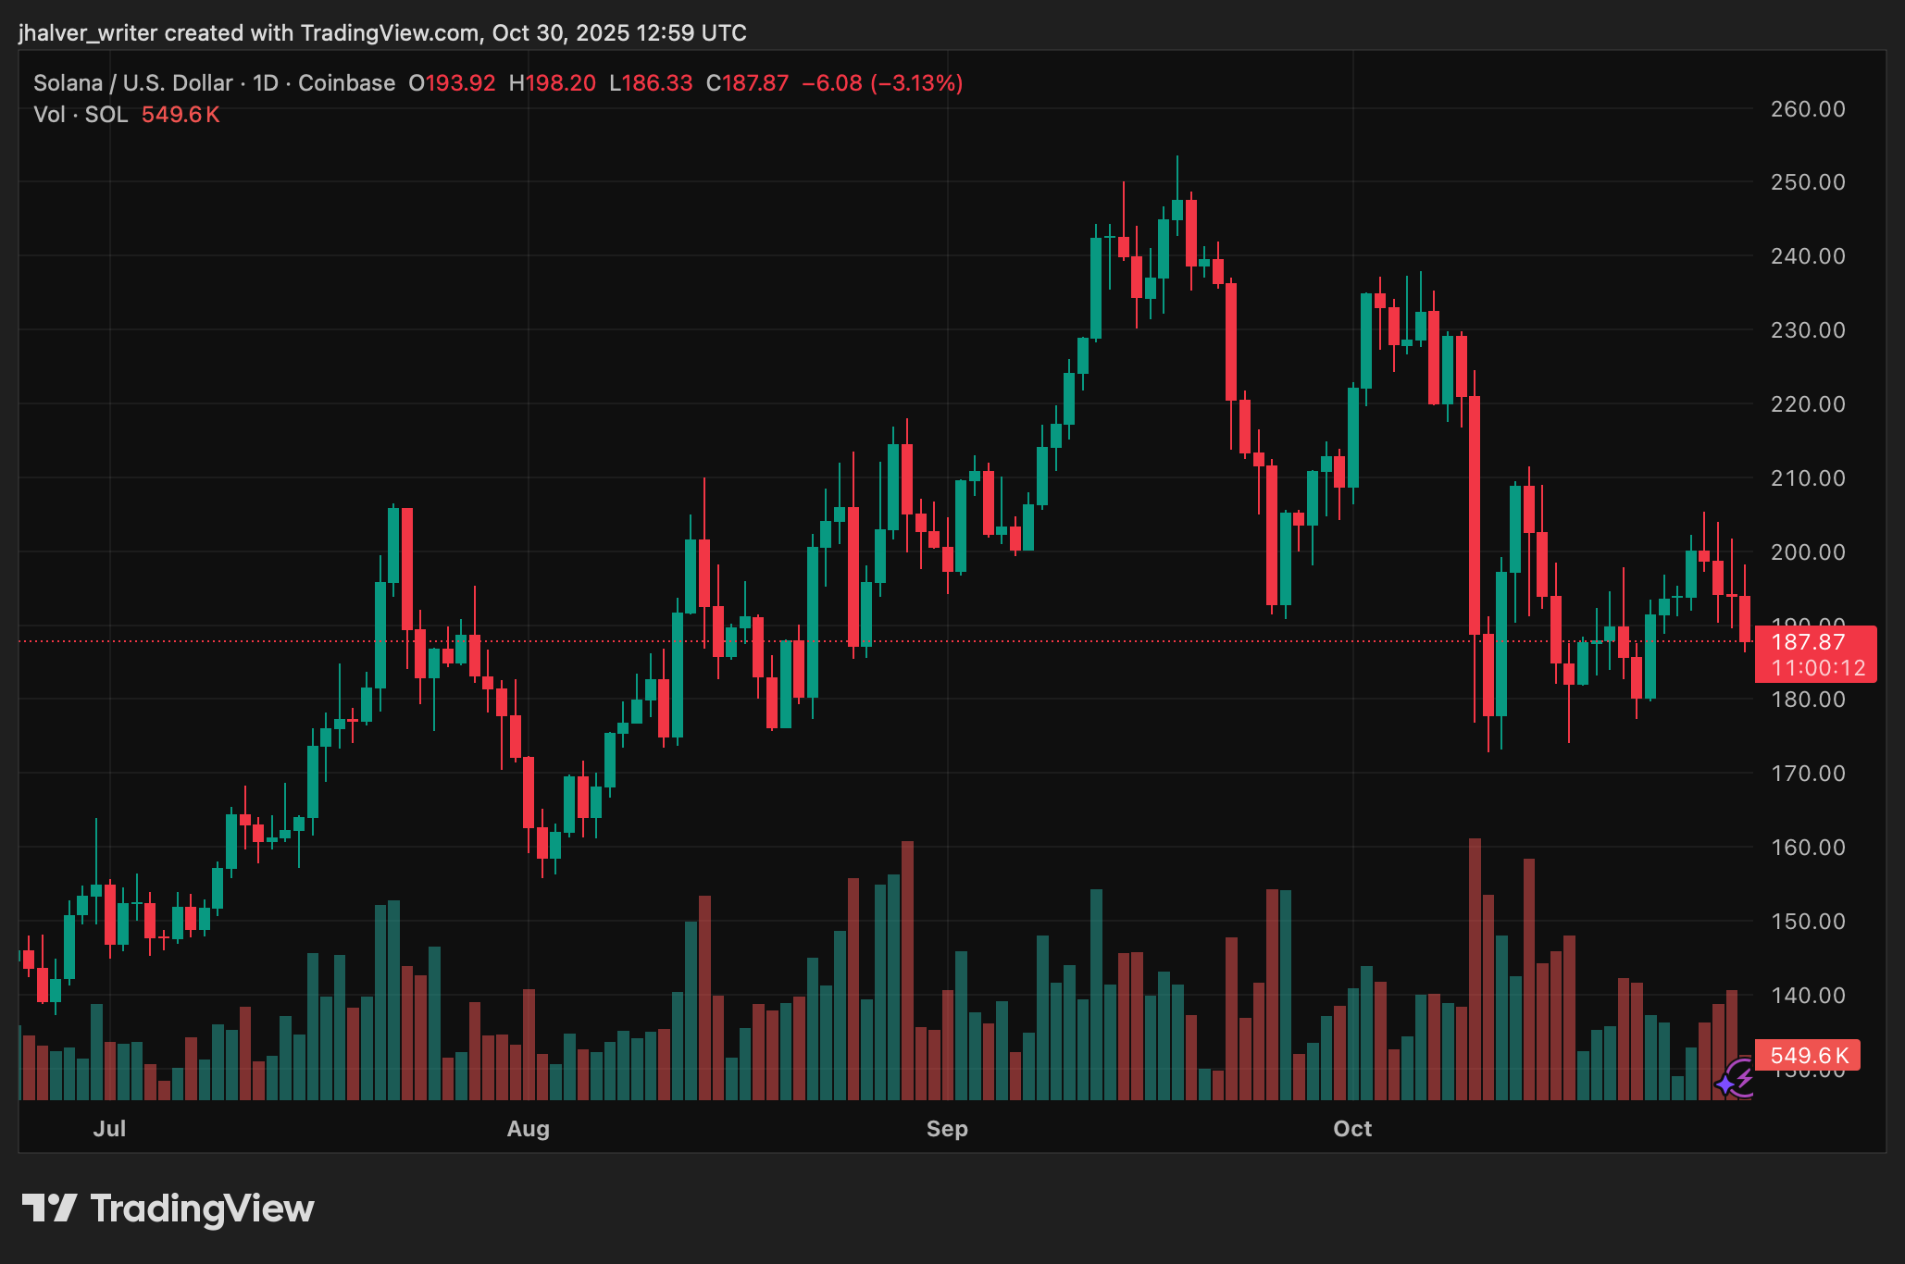Click the red 187.87 current price label
This screenshot has width=1905, height=1264.
point(1808,642)
